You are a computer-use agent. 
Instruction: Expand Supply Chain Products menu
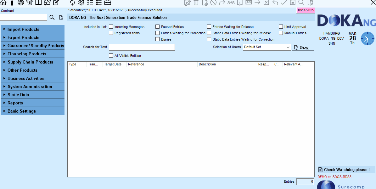click(32, 62)
